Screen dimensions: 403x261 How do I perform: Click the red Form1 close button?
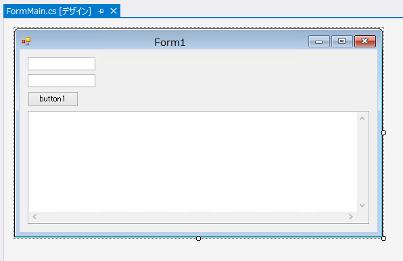coord(365,41)
